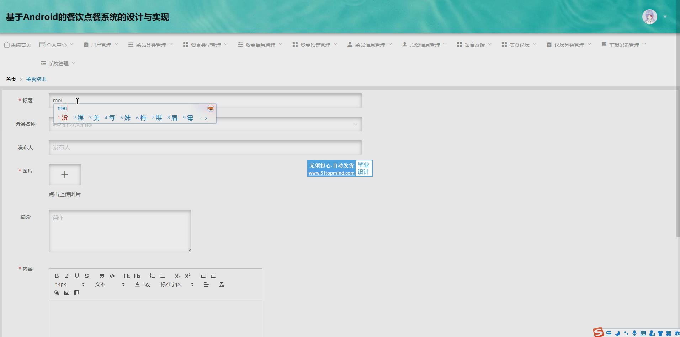Insert a blockquote in the editor
The width and height of the screenshot is (680, 337).
click(x=102, y=276)
